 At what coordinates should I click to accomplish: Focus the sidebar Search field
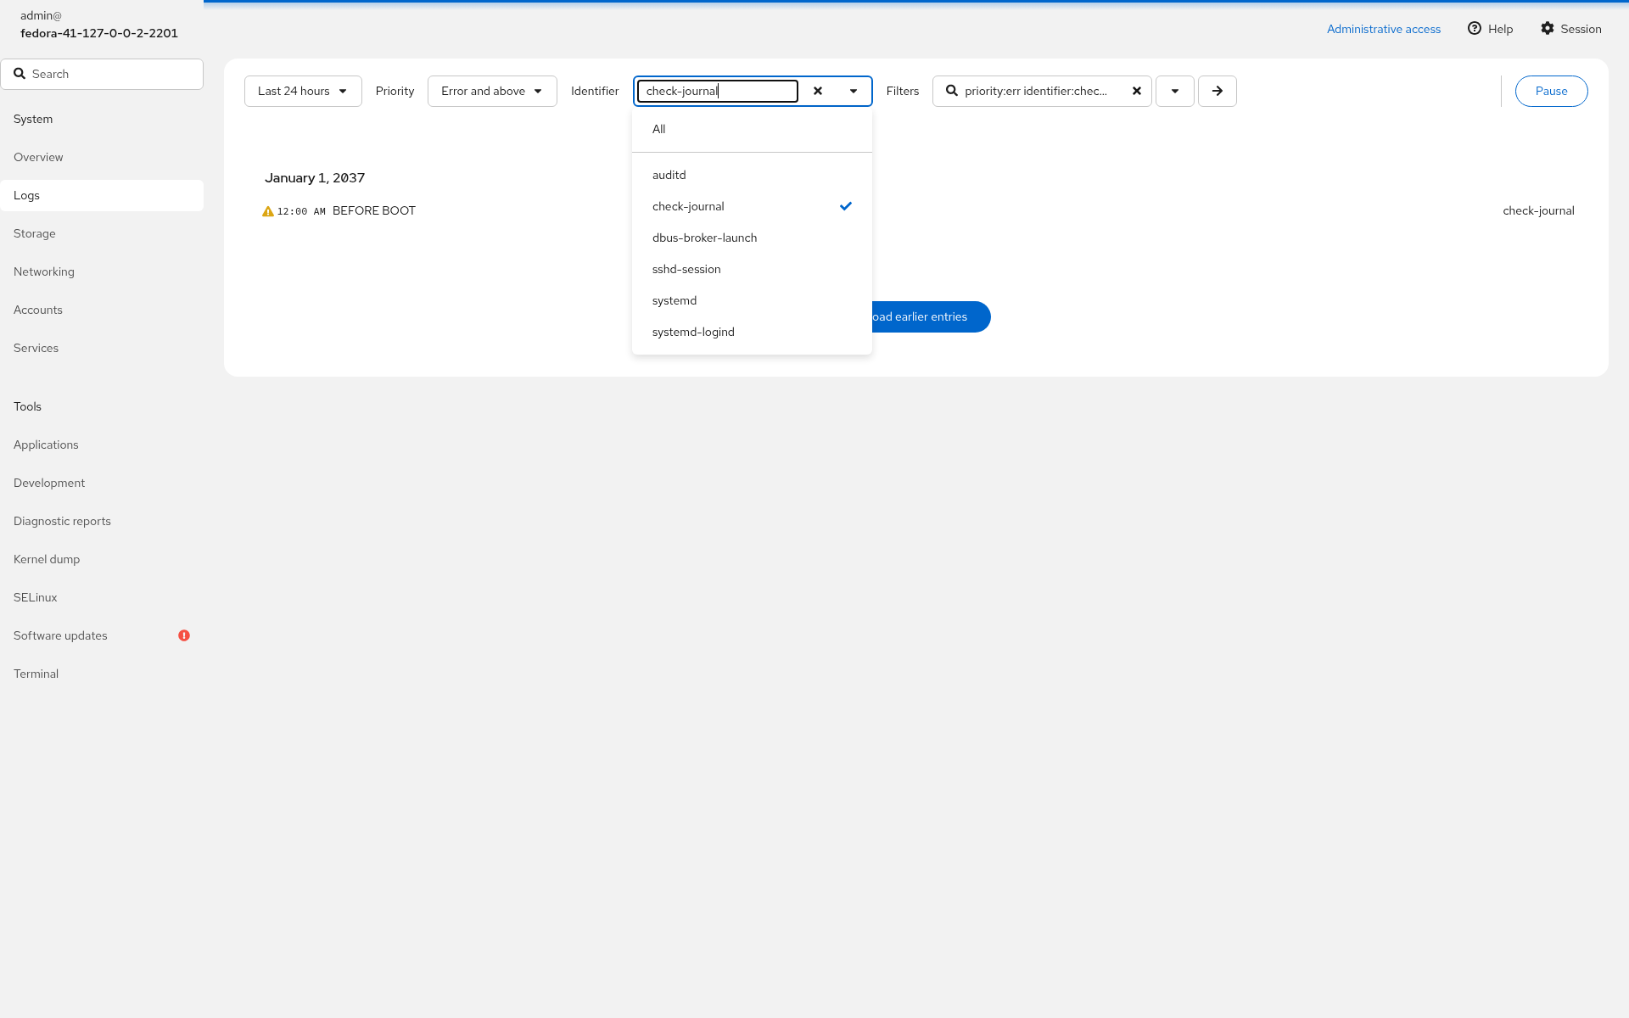(102, 74)
